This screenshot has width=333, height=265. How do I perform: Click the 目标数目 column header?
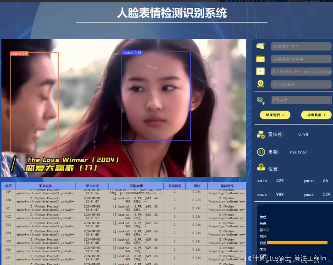point(175,186)
